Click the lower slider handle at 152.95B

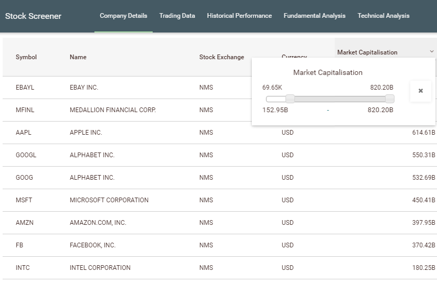(290, 99)
